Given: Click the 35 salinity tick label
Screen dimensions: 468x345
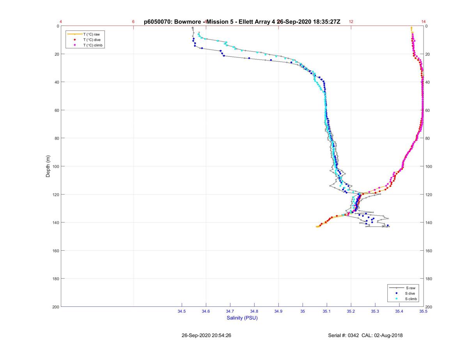Looking at the screenshot, I should (x=303, y=311).
